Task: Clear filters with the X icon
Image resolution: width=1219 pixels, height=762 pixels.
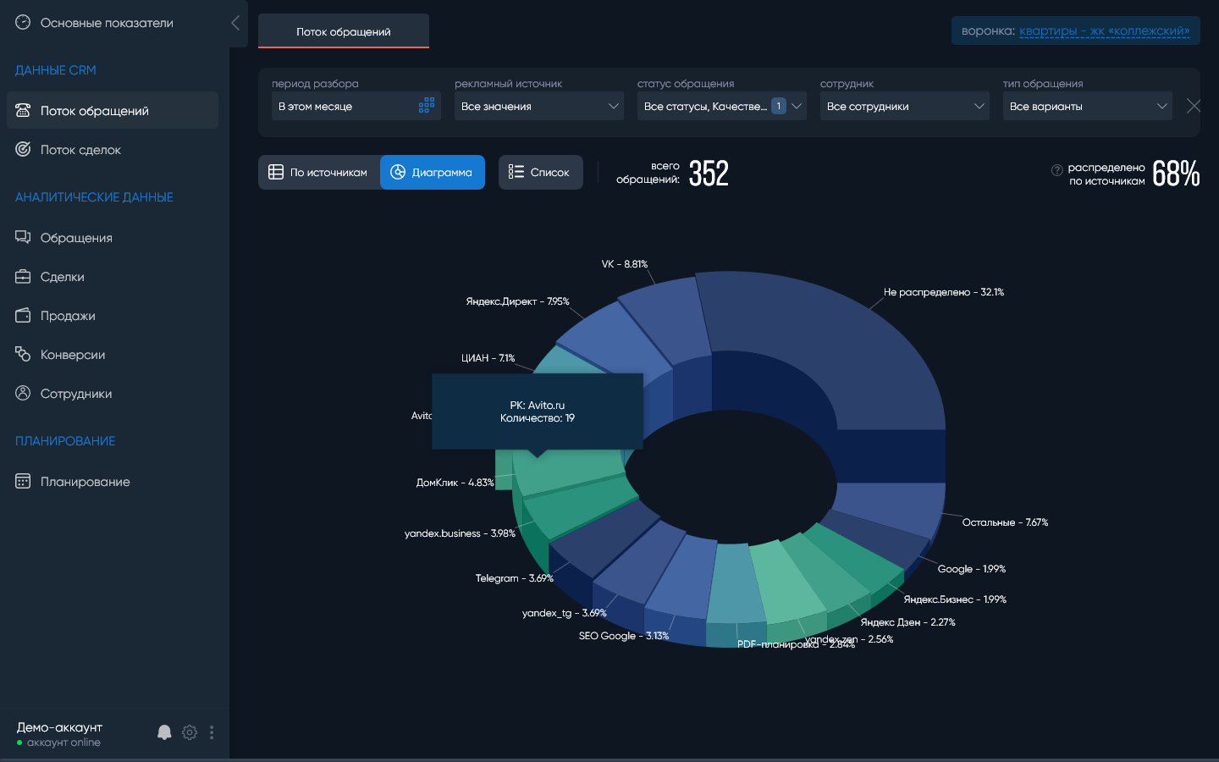Action: pyautogui.click(x=1194, y=106)
